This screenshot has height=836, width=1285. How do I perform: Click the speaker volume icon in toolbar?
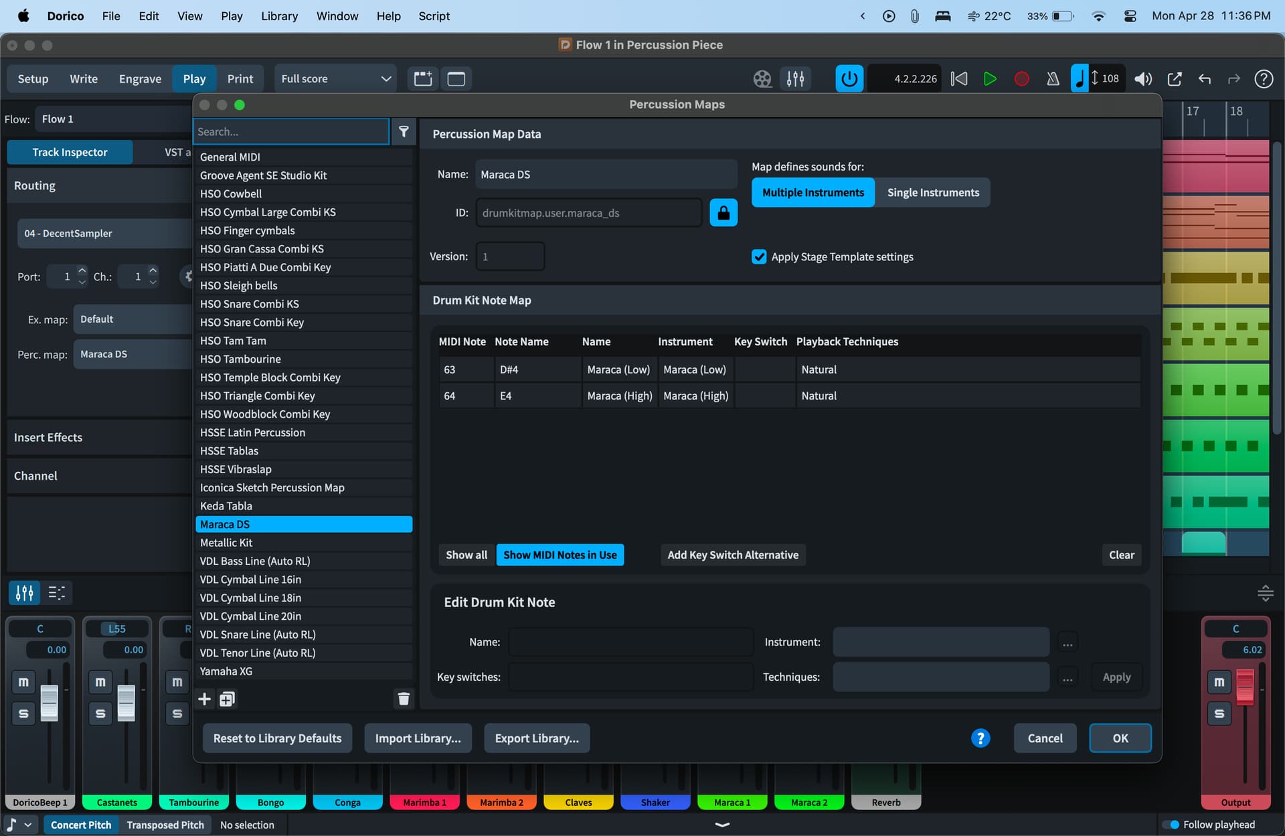coord(1143,79)
